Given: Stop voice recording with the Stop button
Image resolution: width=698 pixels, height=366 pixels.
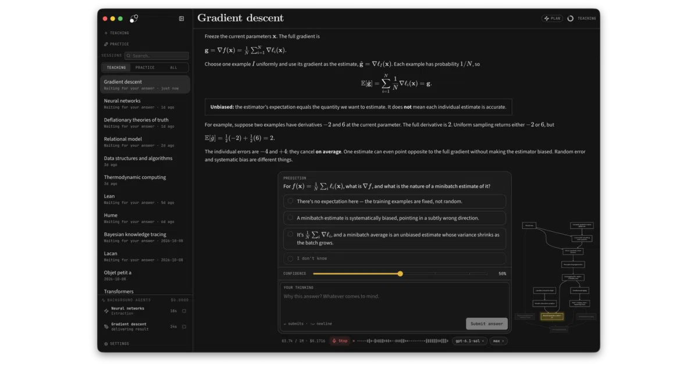Looking at the screenshot, I should 340,341.
